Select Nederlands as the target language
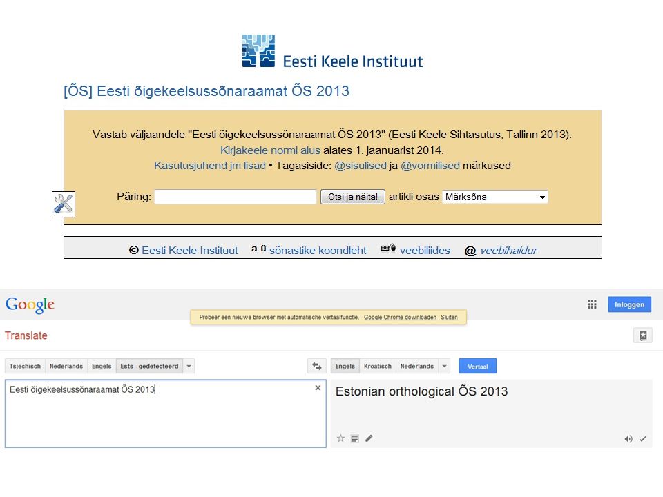 coord(417,366)
